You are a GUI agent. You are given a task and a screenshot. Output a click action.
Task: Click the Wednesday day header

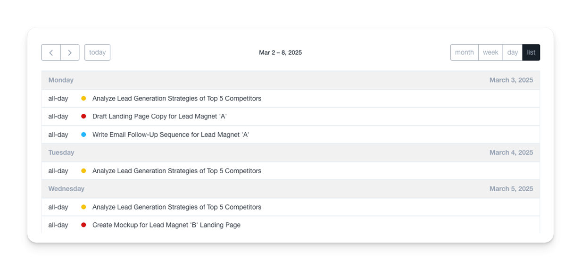pyautogui.click(x=66, y=189)
